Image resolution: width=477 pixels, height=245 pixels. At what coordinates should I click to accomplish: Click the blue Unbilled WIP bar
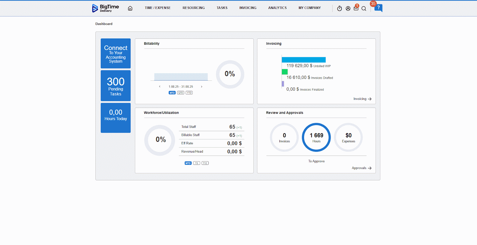pos(303,60)
